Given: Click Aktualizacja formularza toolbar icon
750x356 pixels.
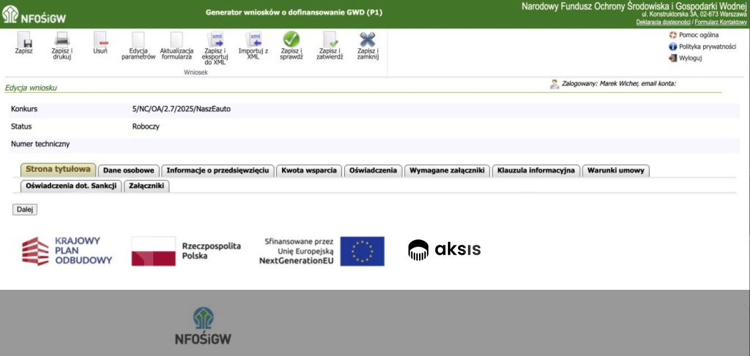Looking at the screenshot, I should click(177, 39).
